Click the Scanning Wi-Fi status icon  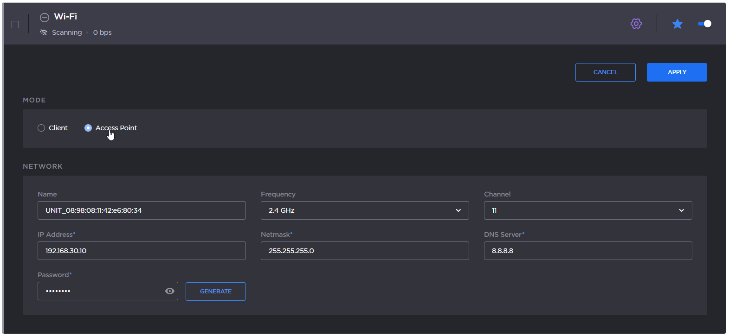(x=44, y=32)
